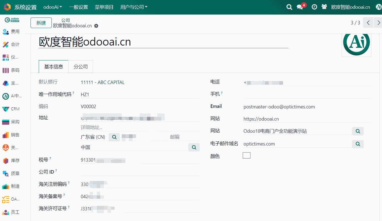Open messages with 4 unread badge
Viewport: 382px width, 221px height.
(x=301, y=7)
